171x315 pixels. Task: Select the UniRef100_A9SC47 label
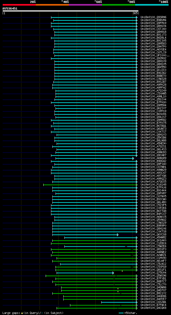click(153, 173)
